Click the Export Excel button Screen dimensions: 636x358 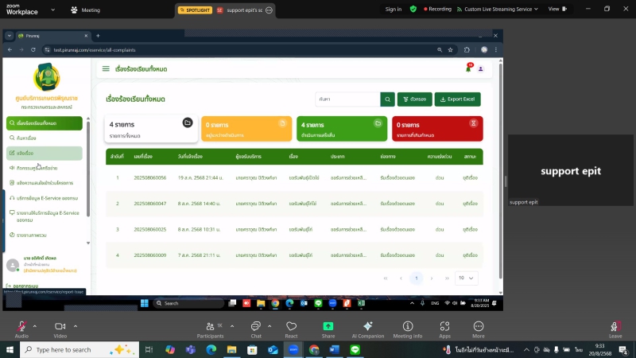pos(458,99)
